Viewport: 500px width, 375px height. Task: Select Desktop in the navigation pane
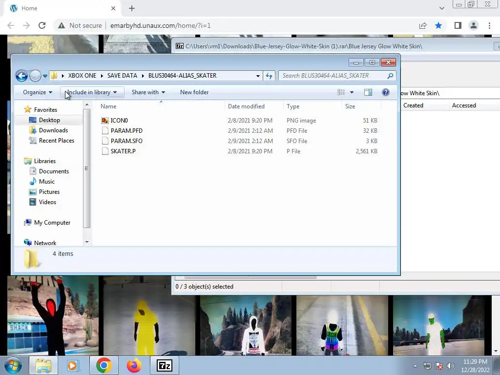[x=49, y=120]
